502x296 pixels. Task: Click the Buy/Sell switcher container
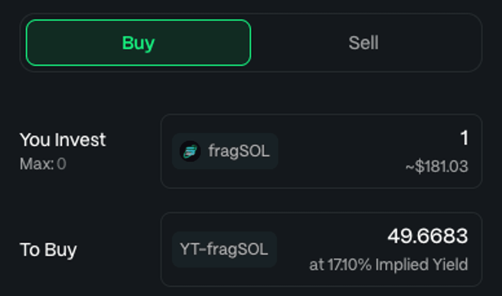(x=251, y=43)
